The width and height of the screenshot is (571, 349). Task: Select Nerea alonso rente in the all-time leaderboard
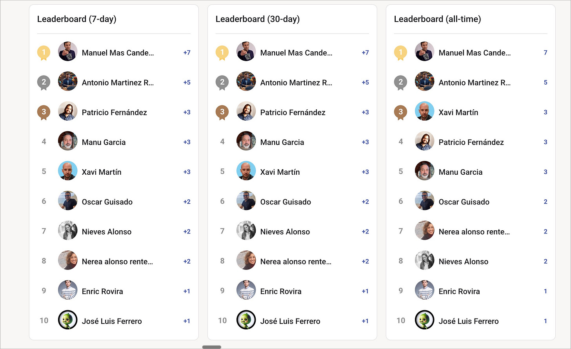pyautogui.click(x=474, y=231)
